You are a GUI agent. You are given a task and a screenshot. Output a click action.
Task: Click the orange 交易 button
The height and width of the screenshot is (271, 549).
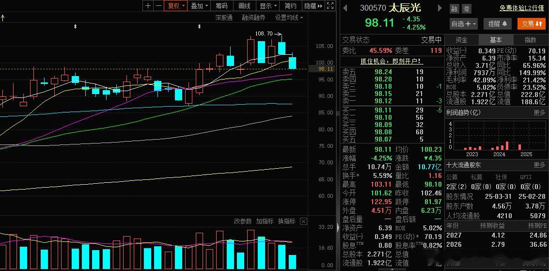click(x=532, y=24)
